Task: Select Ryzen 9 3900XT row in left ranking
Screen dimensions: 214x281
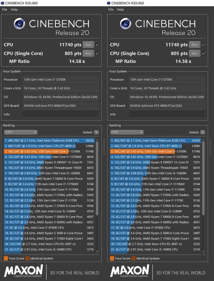Action: (49, 162)
